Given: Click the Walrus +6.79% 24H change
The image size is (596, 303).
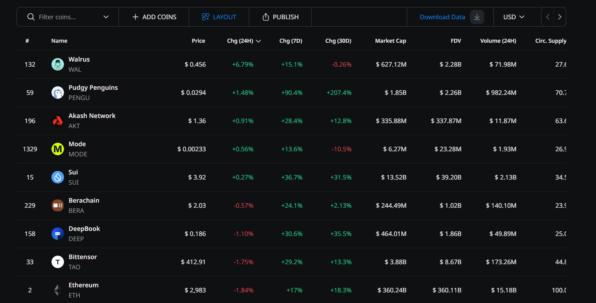Looking at the screenshot, I should tap(243, 64).
